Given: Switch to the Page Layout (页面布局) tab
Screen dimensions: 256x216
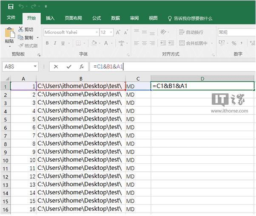Looking at the screenshot, I should click(x=73, y=18).
